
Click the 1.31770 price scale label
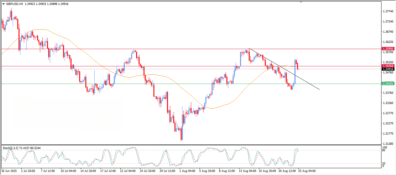click(x=388, y=134)
